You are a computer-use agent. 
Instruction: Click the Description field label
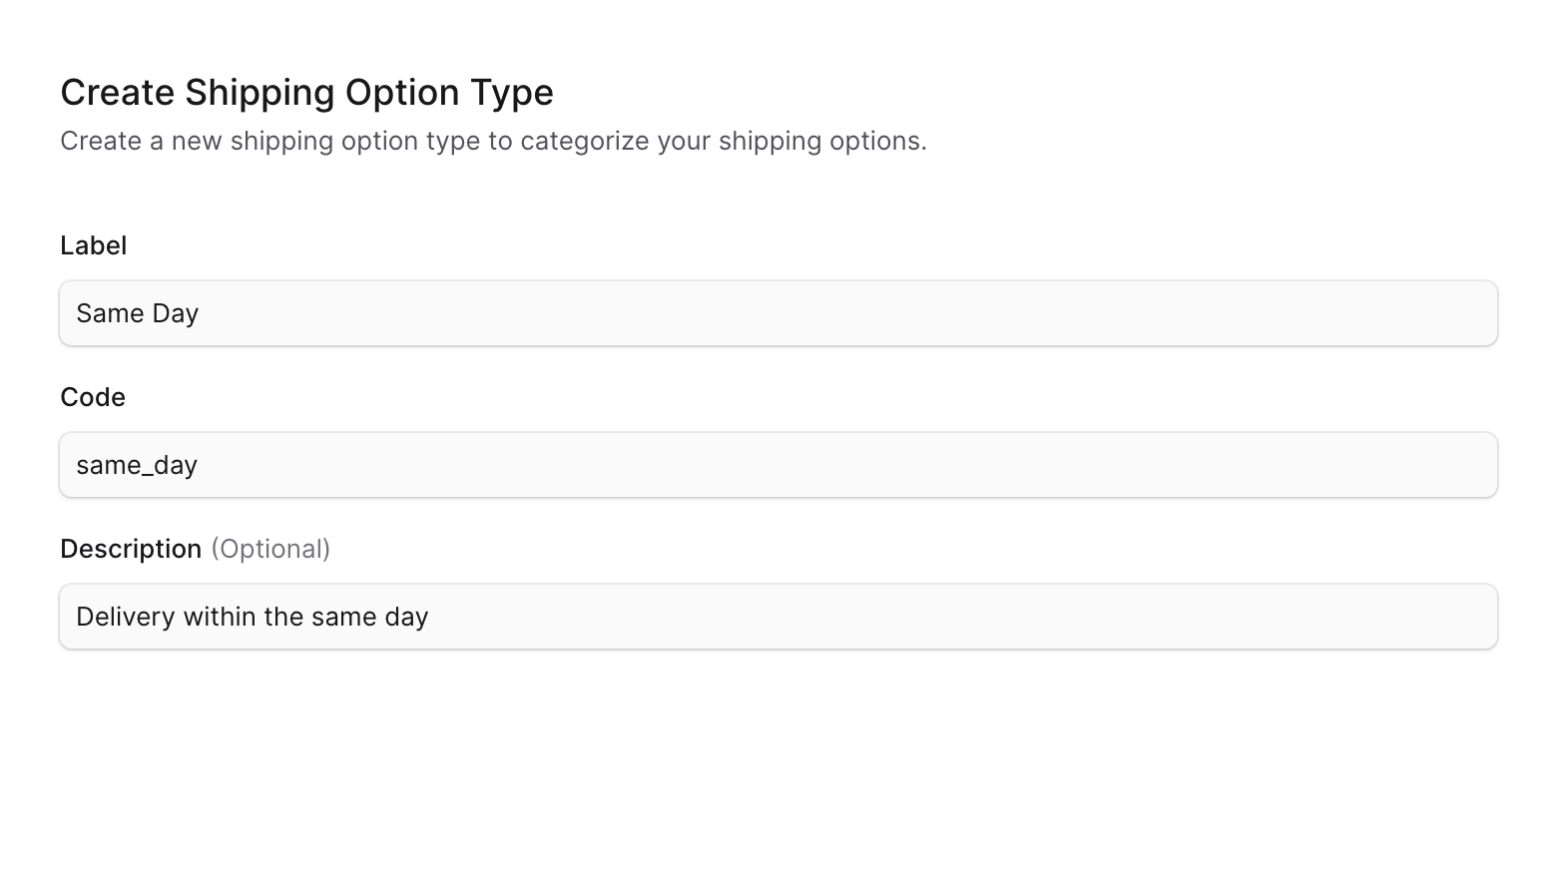[x=131, y=548]
